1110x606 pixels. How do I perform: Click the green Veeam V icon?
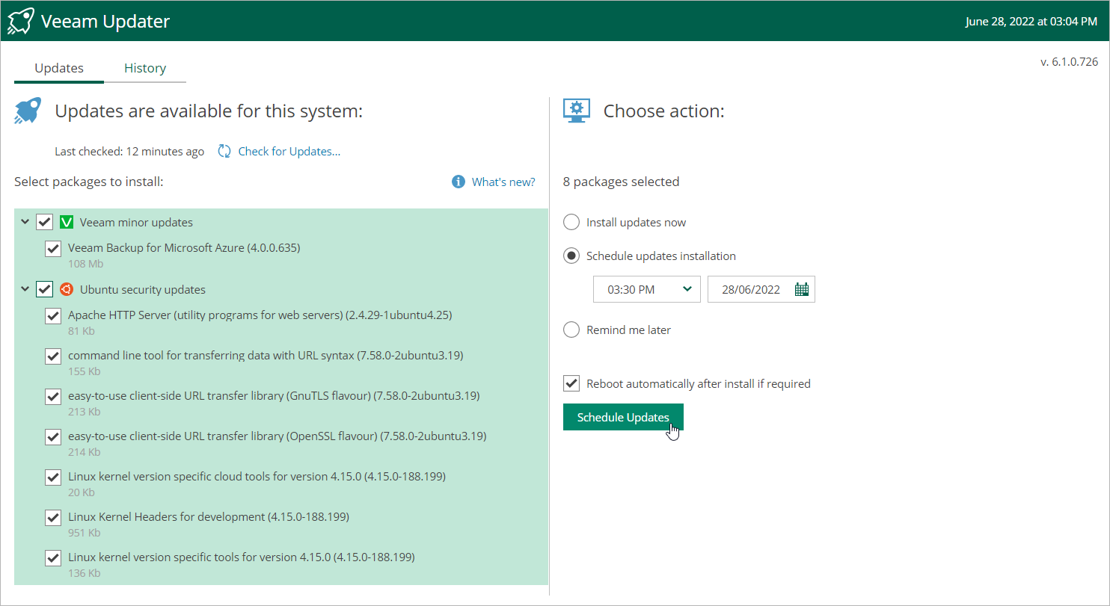[67, 222]
